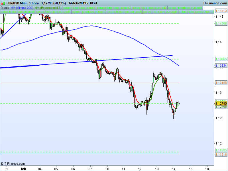Image resolution: width=228 pixels, height=171 pixels.
Task: Click the 1,12790 (+0,13%) quote text
Action: point(54,3)
